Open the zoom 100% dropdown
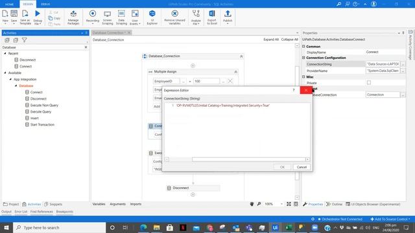The height and width of the screenshot is (233, 415). click(281, 204)
